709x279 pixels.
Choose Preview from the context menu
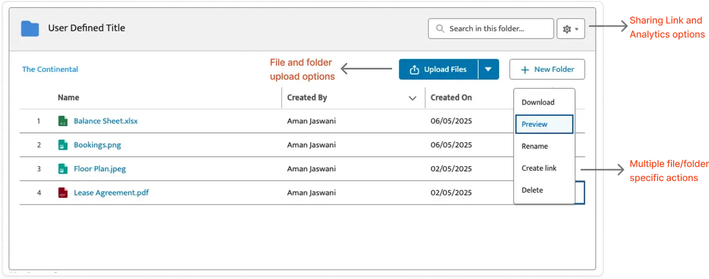(x=544, y=124)
